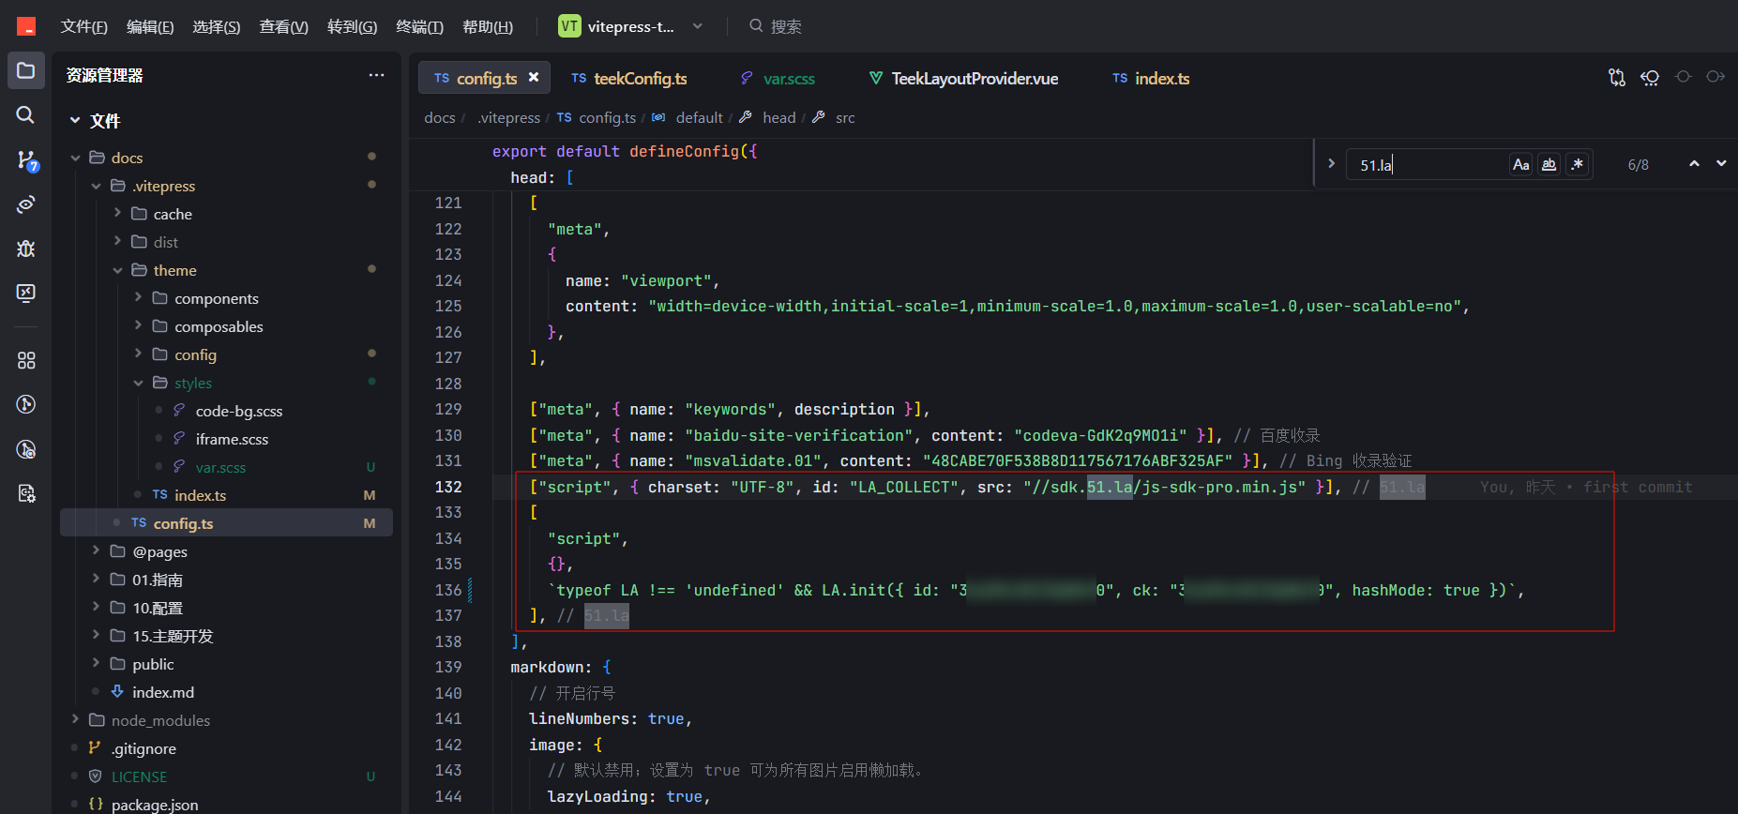The height and width of the screenshot is (814, 1738).
Task: Click the more actions ellipsis in explorer header
Action: [x=376, y=75]
